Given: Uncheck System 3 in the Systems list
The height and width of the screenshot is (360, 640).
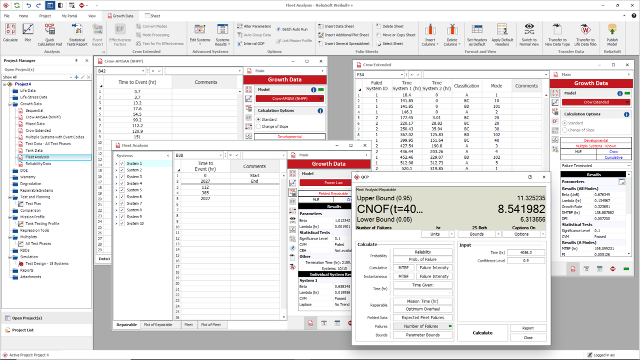Looking at the screenshot, I should (121, 176).
